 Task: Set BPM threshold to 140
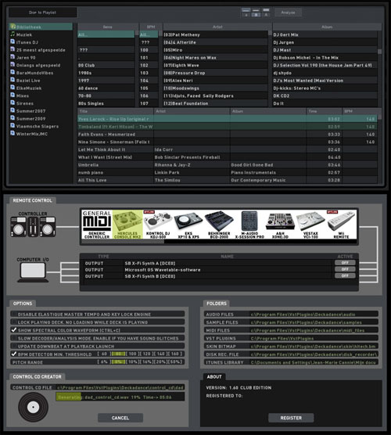(x=161, y=354)
